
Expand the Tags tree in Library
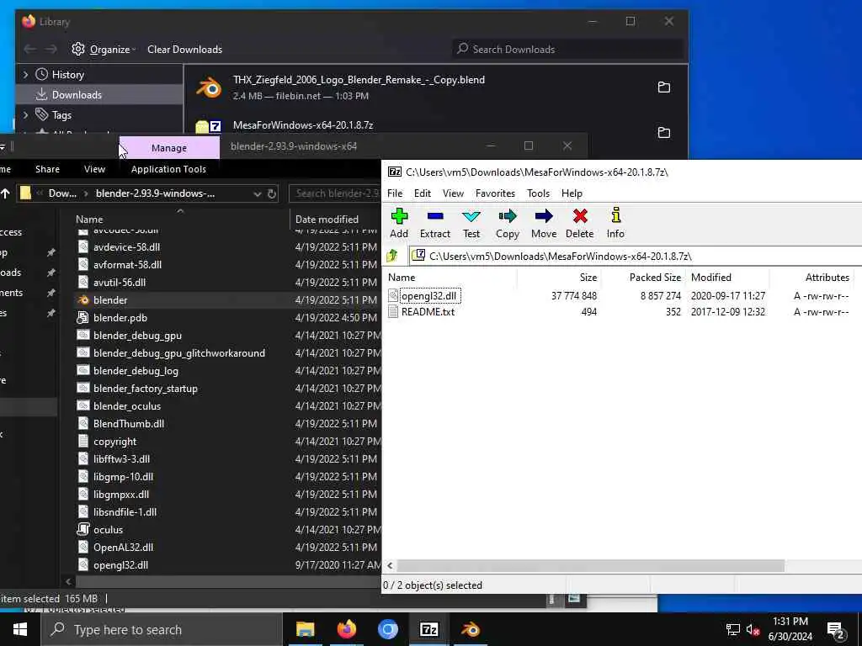tap(25, 114)
